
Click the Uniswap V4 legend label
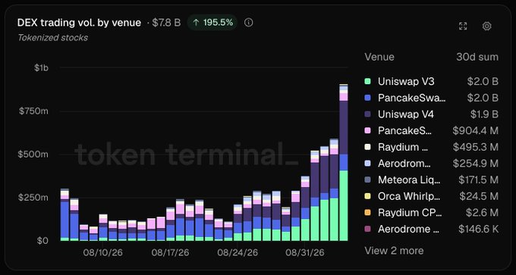(406, 114)
